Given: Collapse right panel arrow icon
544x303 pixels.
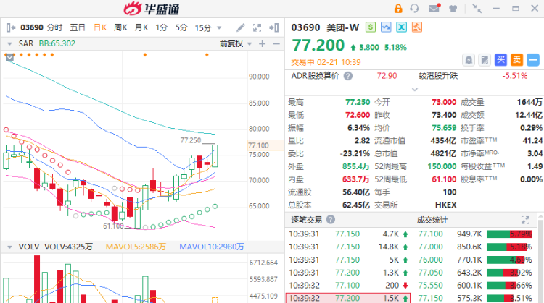Looking at the screenshot, I should (274, 27).
